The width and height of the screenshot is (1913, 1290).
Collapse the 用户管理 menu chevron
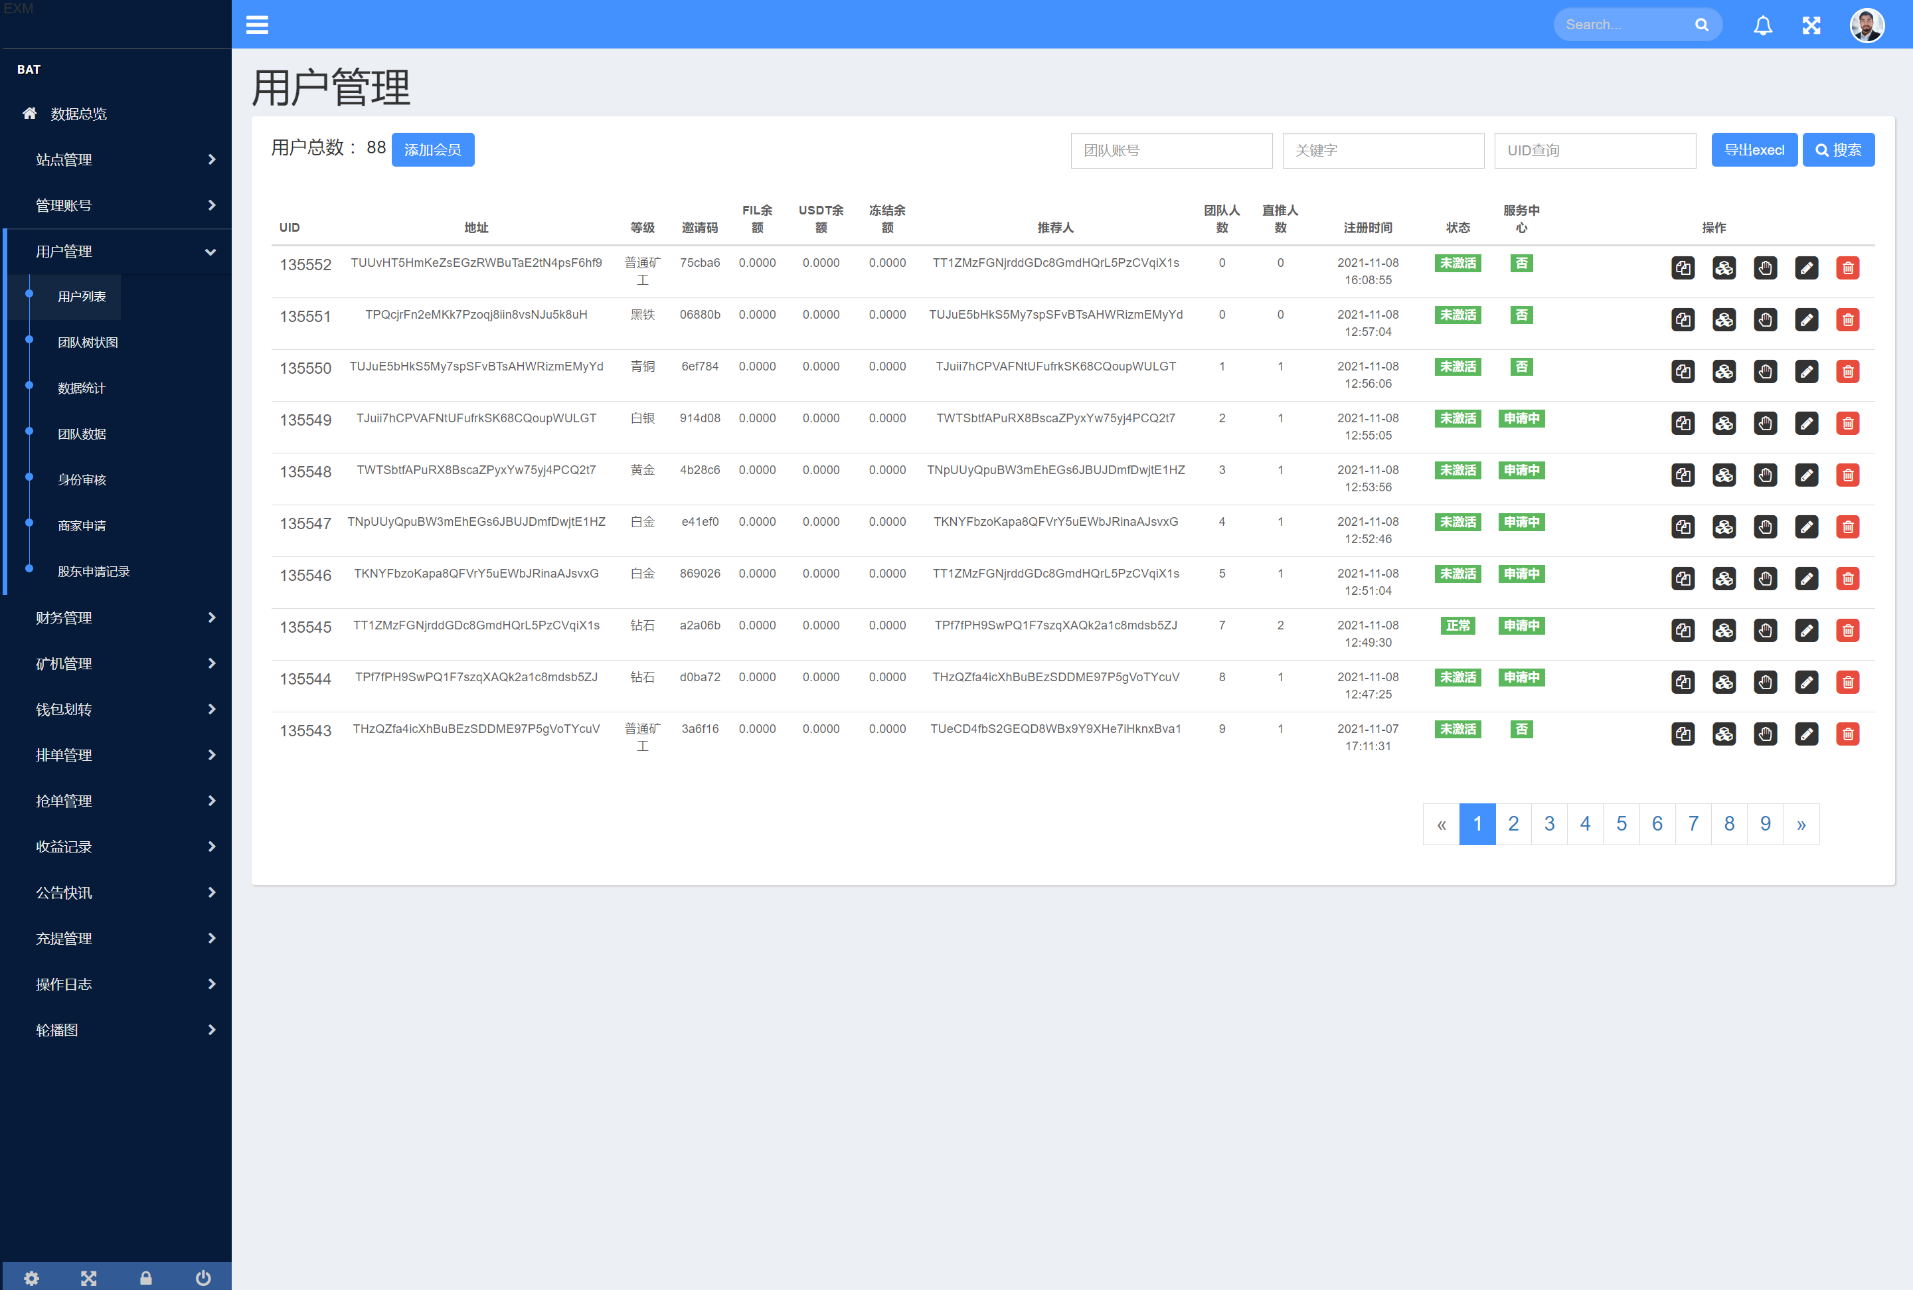pyautogui.click(x=211, y=252)
